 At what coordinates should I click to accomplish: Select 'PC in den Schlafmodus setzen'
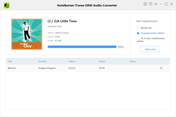point(151,40)
